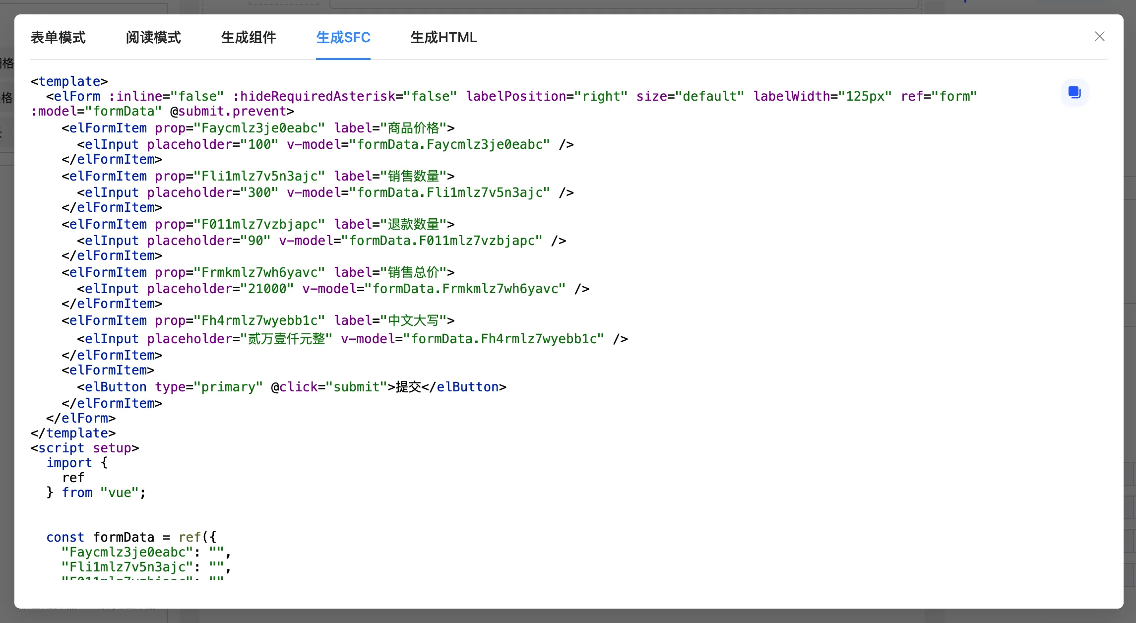The width and height of the screenshot is (1136, 623).
Task: Click the opening template tag line
Action: pyautogui.click(x=69, y=81)
